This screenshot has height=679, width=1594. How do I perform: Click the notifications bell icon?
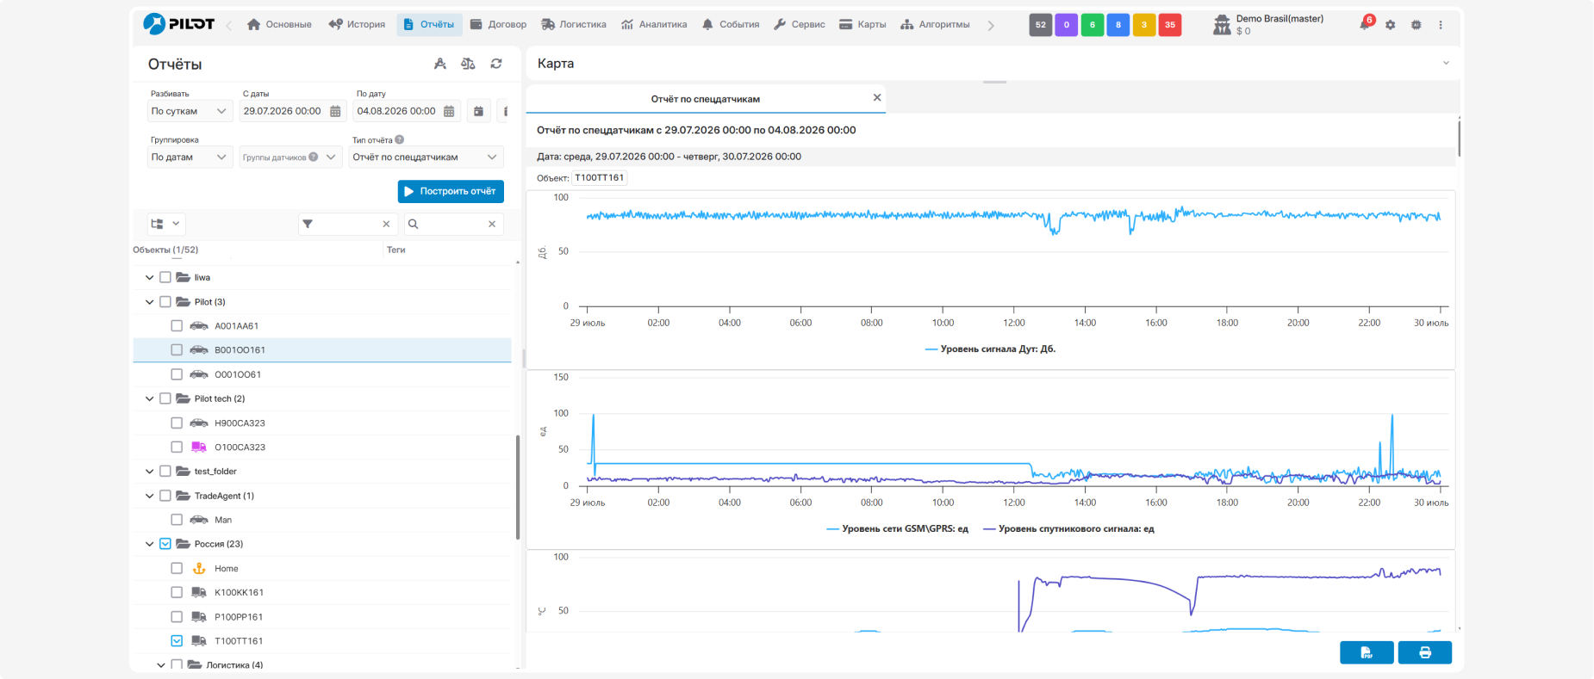pos(1364,25)
